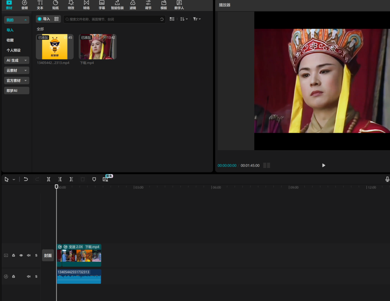Mute the audio track speaker icon
The height and width of the screenshot is (301, 390).
coord(29,276)
